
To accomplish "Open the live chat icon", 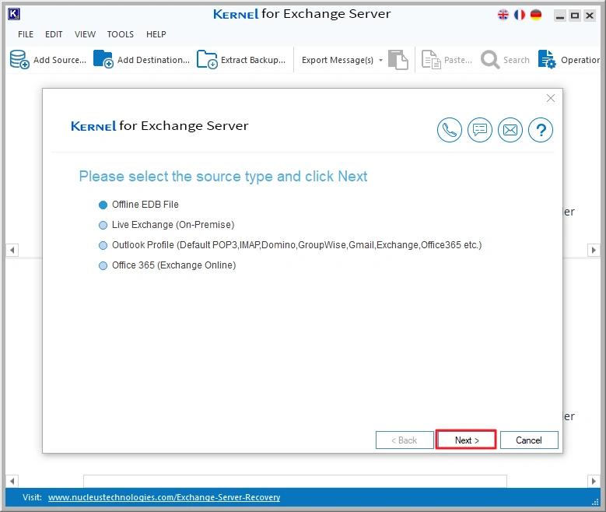I will pos(480,130).
